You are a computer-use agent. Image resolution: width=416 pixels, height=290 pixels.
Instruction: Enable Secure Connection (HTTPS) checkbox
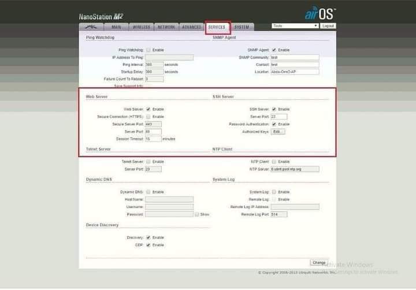[148, 117]
